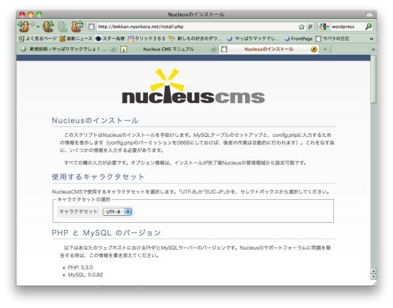393x308 pixels.
Task: Click the loading icon on 新規投稿 tab
Action: point(24,49)
